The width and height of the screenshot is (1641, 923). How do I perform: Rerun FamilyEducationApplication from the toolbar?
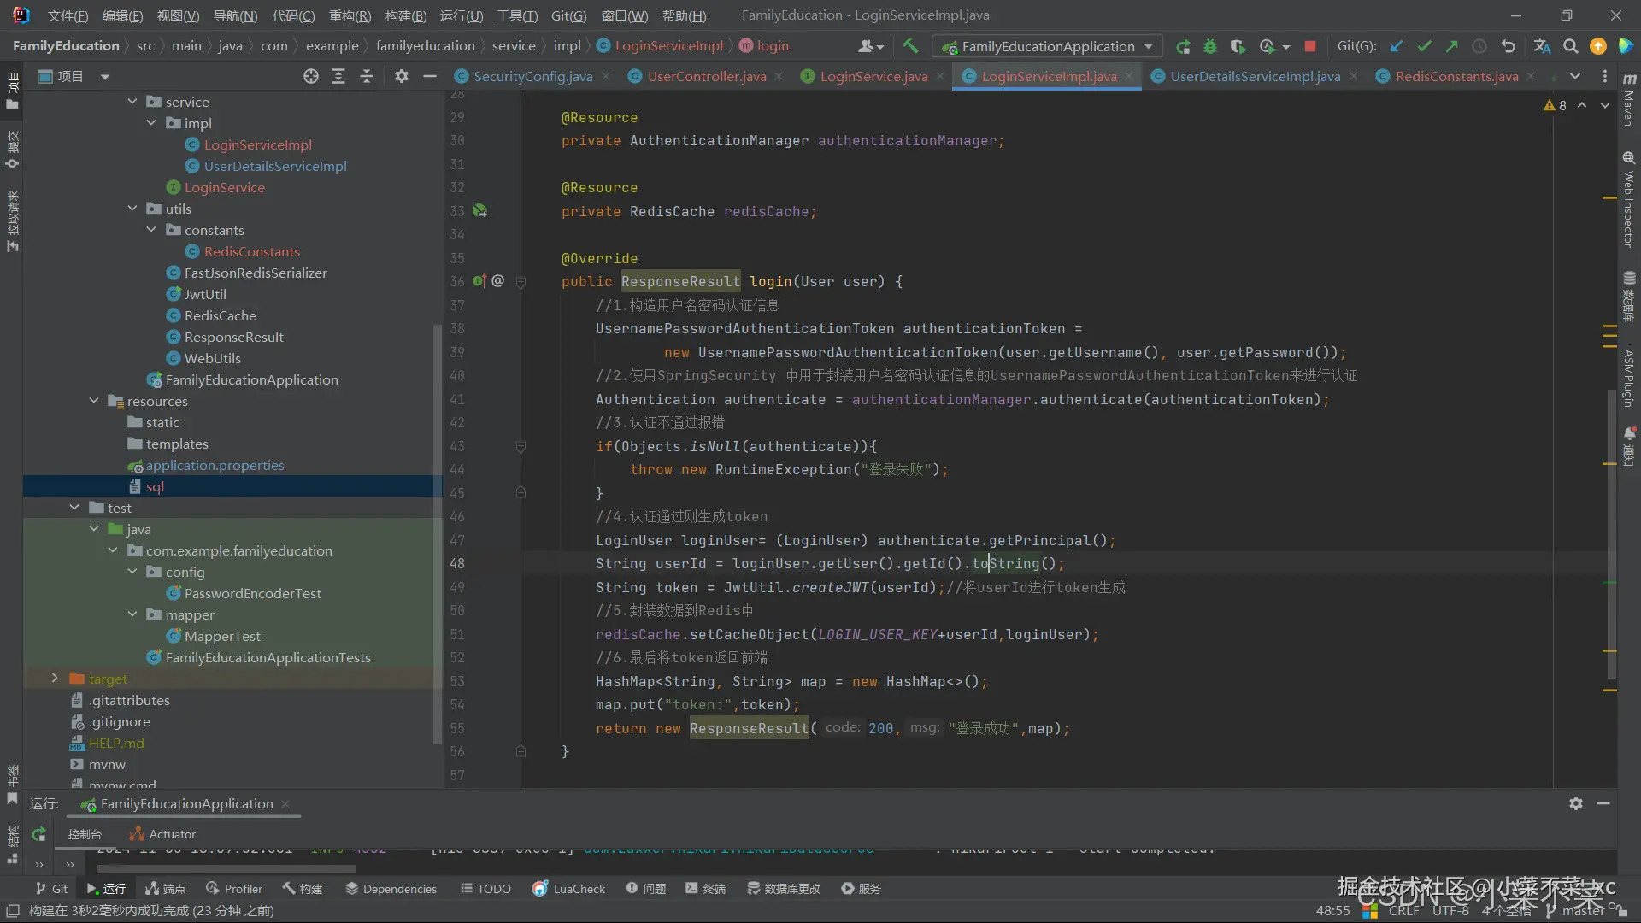coord(1183,46)
